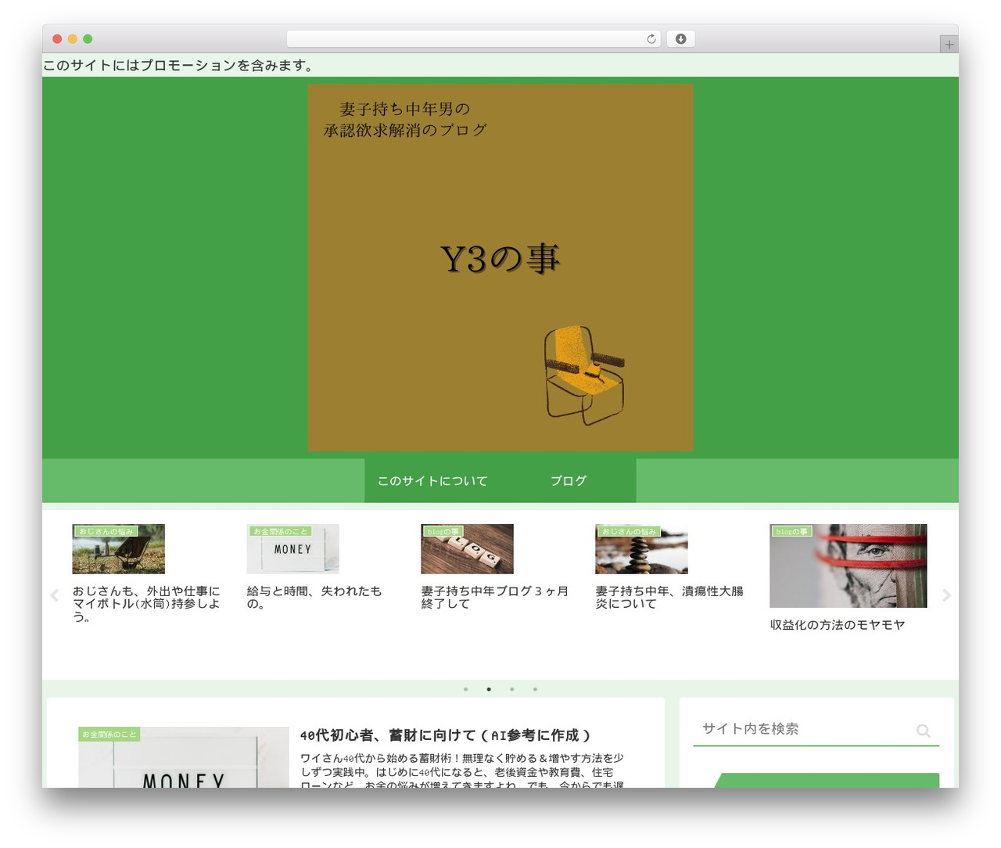Select the first carousel pagination dot
The height and width of the screenshot is (848, 1001).
[465, 689]
